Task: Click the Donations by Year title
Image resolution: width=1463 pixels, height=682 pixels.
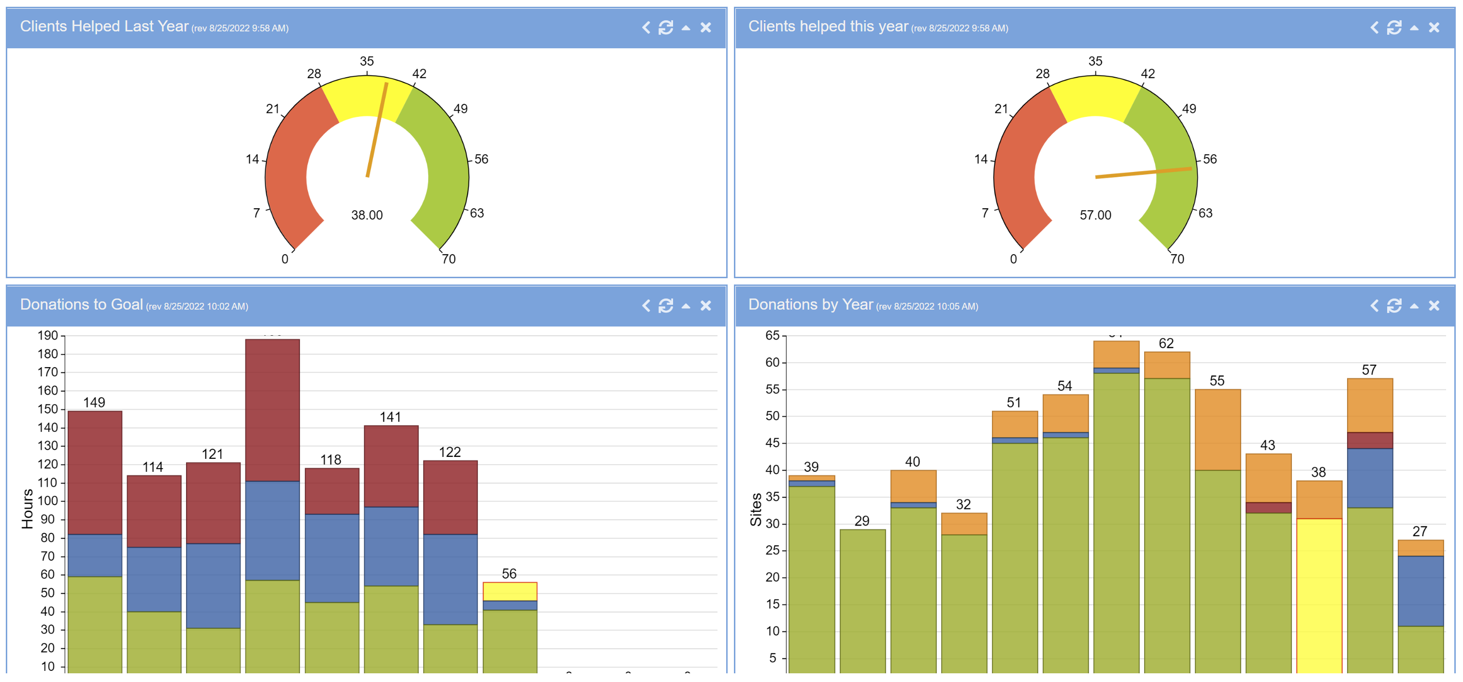Action: (810, 304)
